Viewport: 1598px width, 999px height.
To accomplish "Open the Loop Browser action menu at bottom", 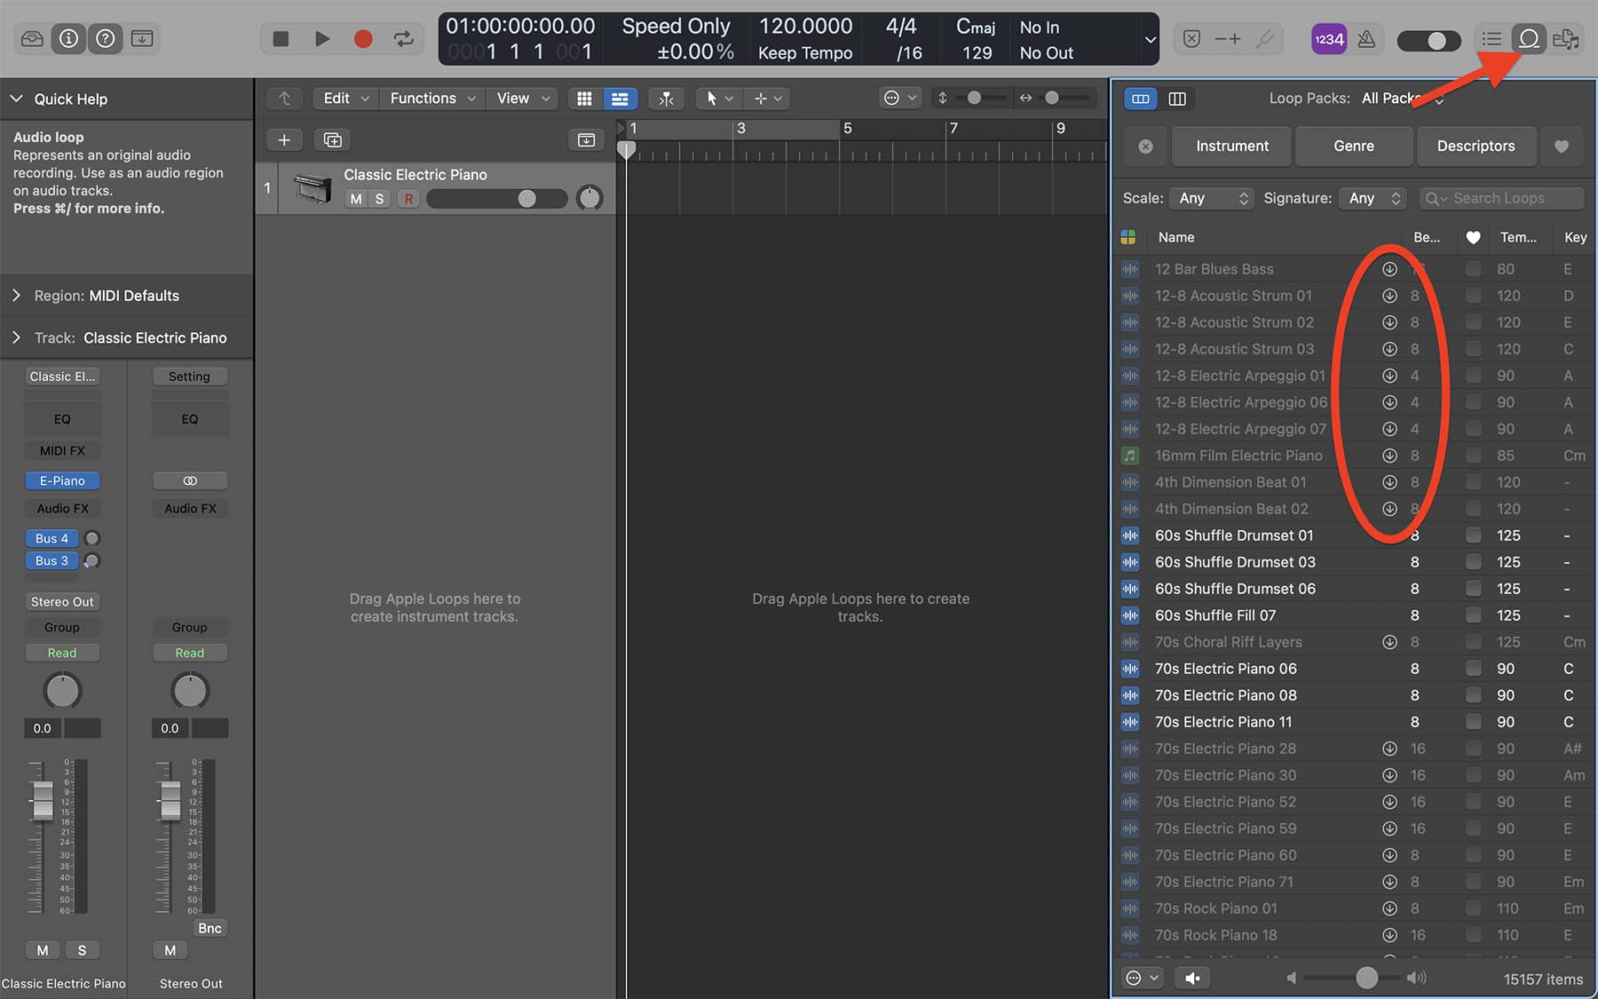I will (1142, 978).
